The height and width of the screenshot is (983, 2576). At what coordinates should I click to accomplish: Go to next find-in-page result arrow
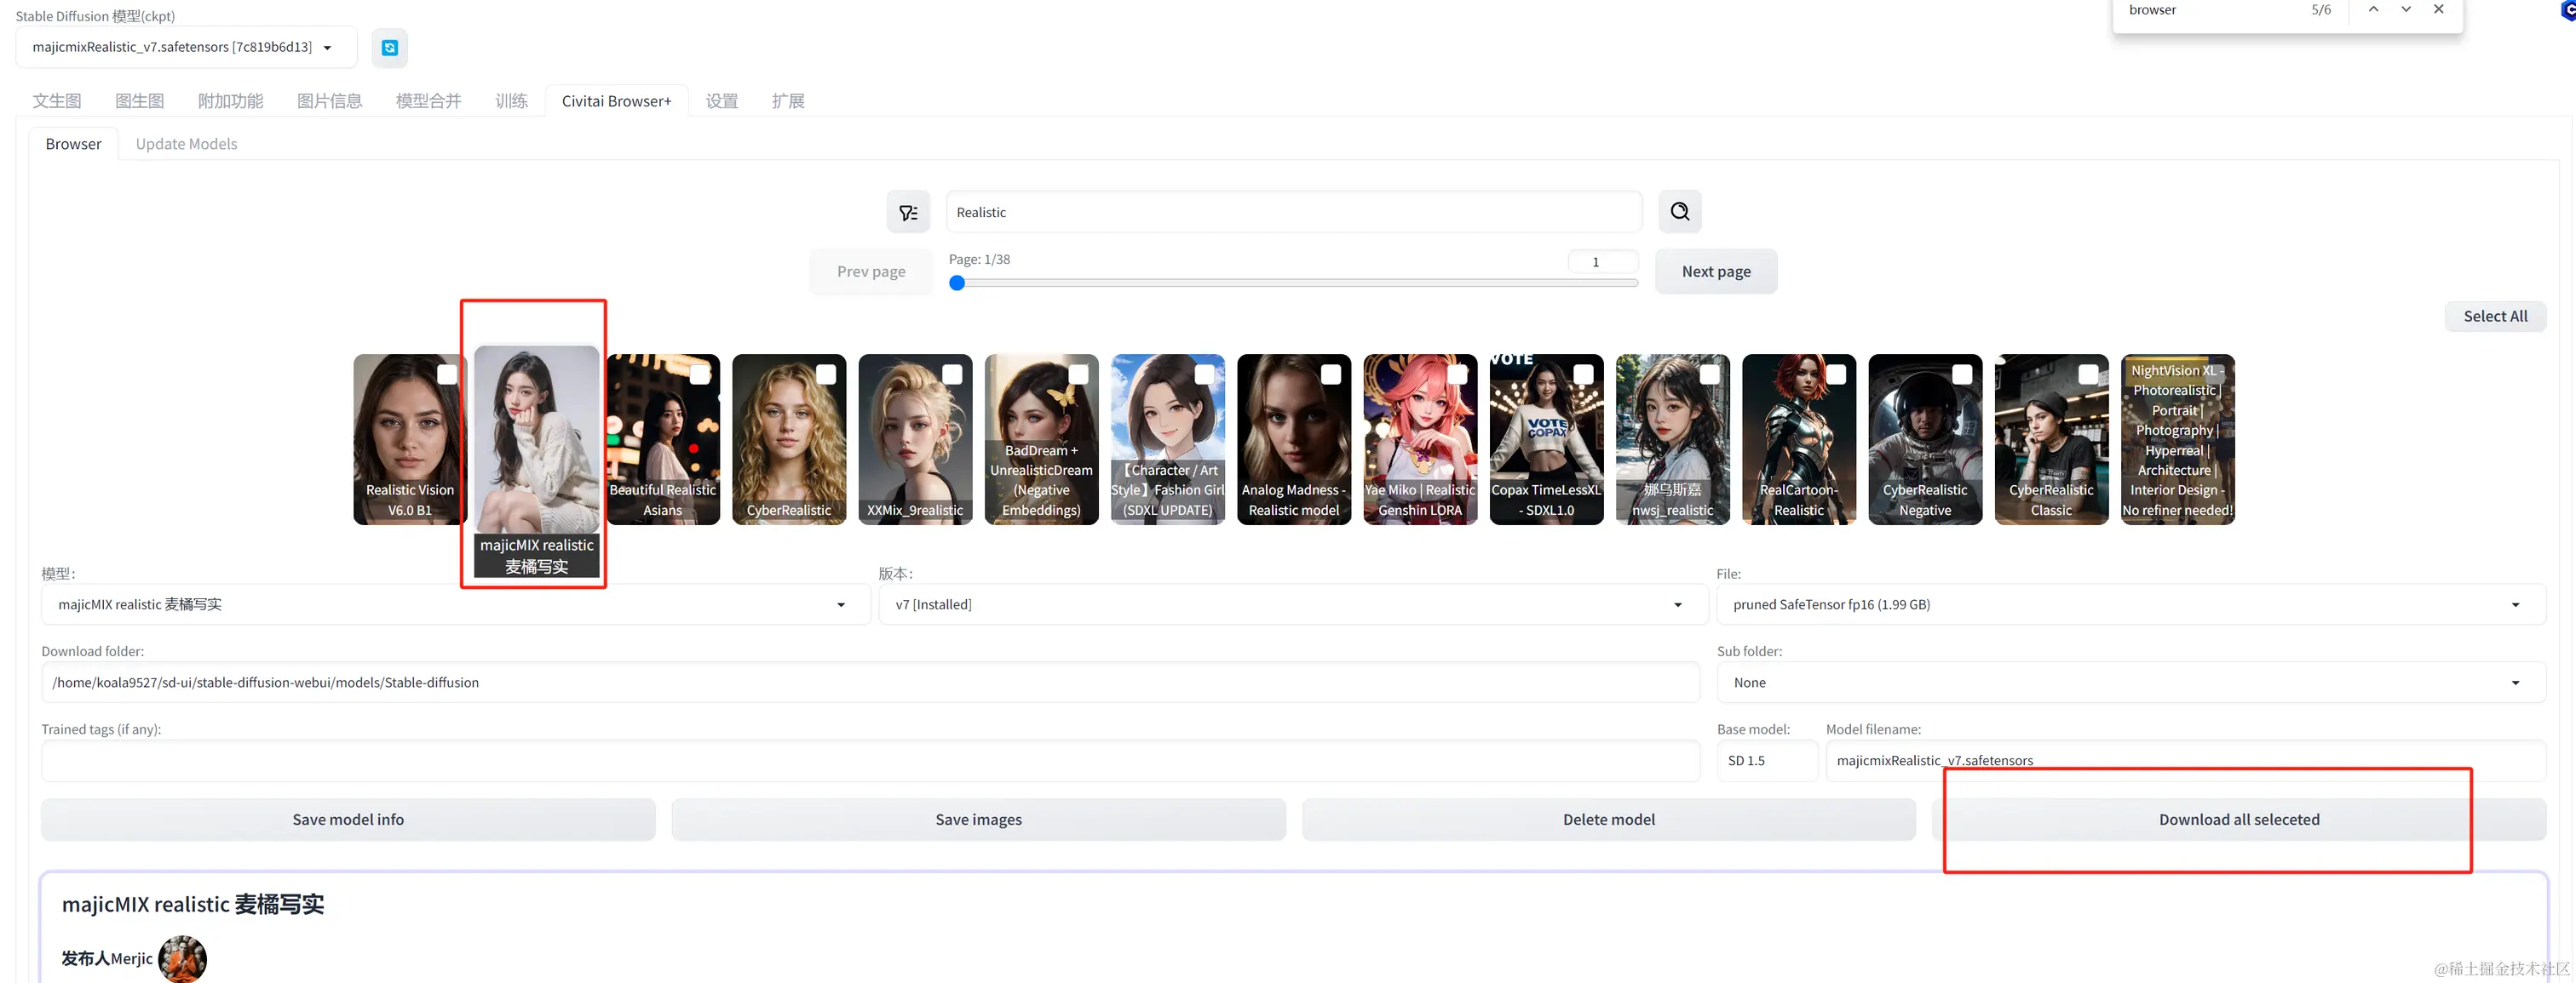(x=2406, y=9)
